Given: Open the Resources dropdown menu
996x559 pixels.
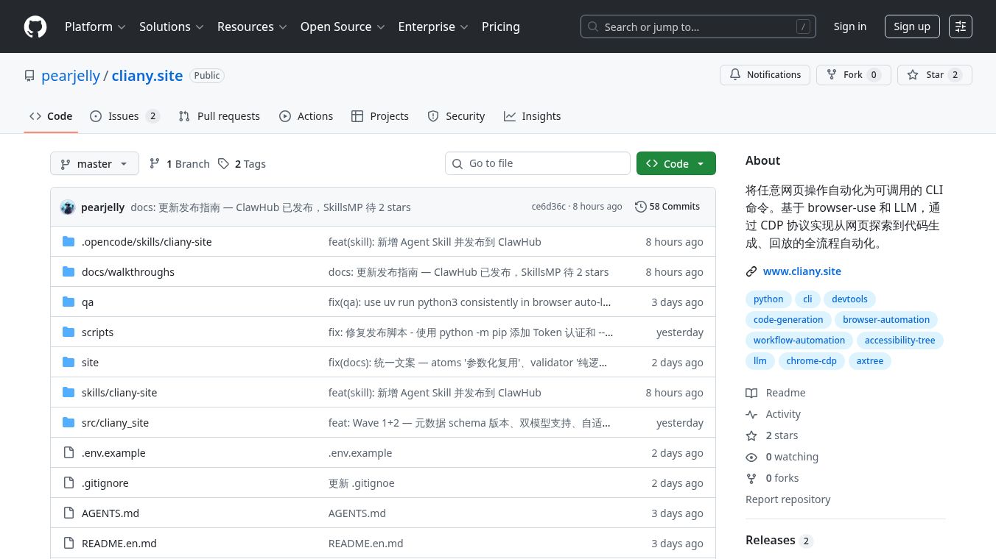Looking at the screenshot, I should point(252,26).
